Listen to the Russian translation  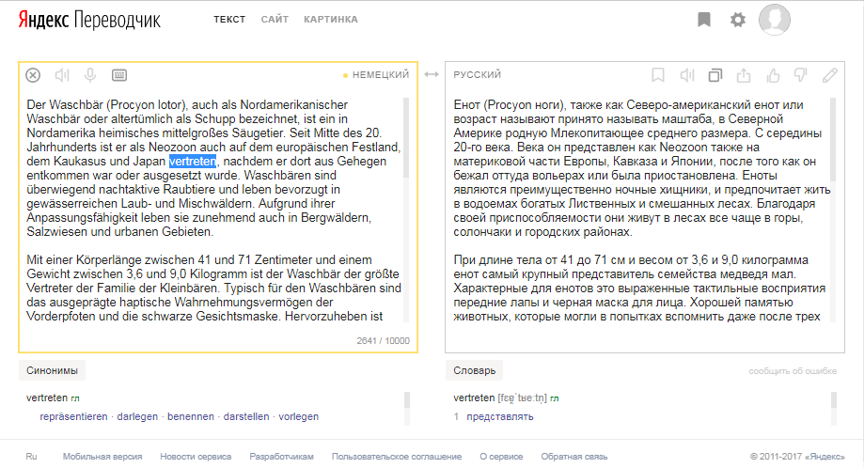point(686,75)
